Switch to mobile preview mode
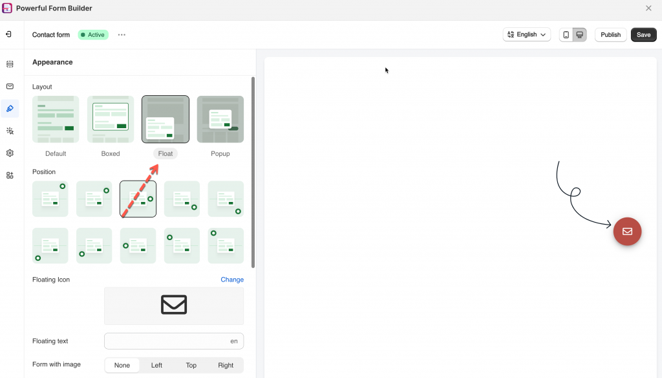The height and width of the screenshot is (378, 662). tap(566, 35)
